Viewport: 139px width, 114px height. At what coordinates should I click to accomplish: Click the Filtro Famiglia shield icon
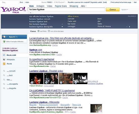[x=4, y=42]
